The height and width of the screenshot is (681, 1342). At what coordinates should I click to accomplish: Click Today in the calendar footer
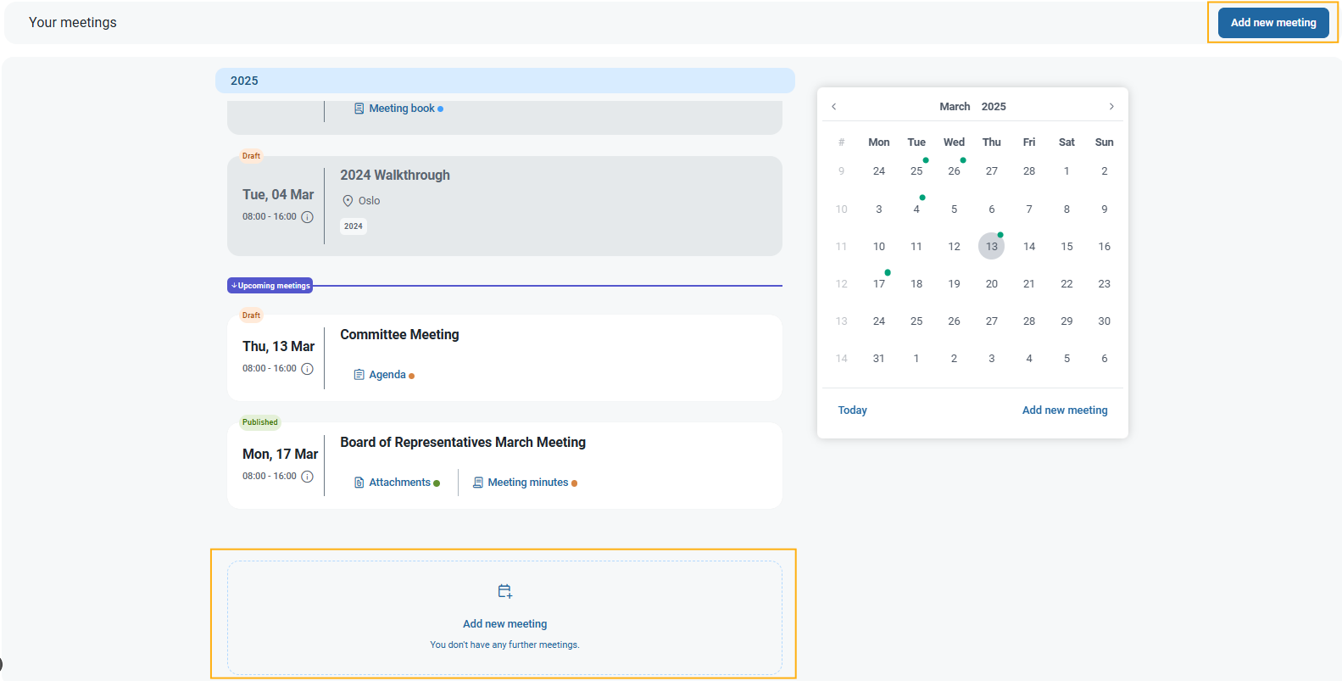pos(853,410)
